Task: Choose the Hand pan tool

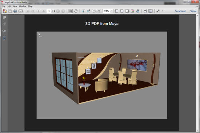Action: pyautogui.click(x=76, y=11)
